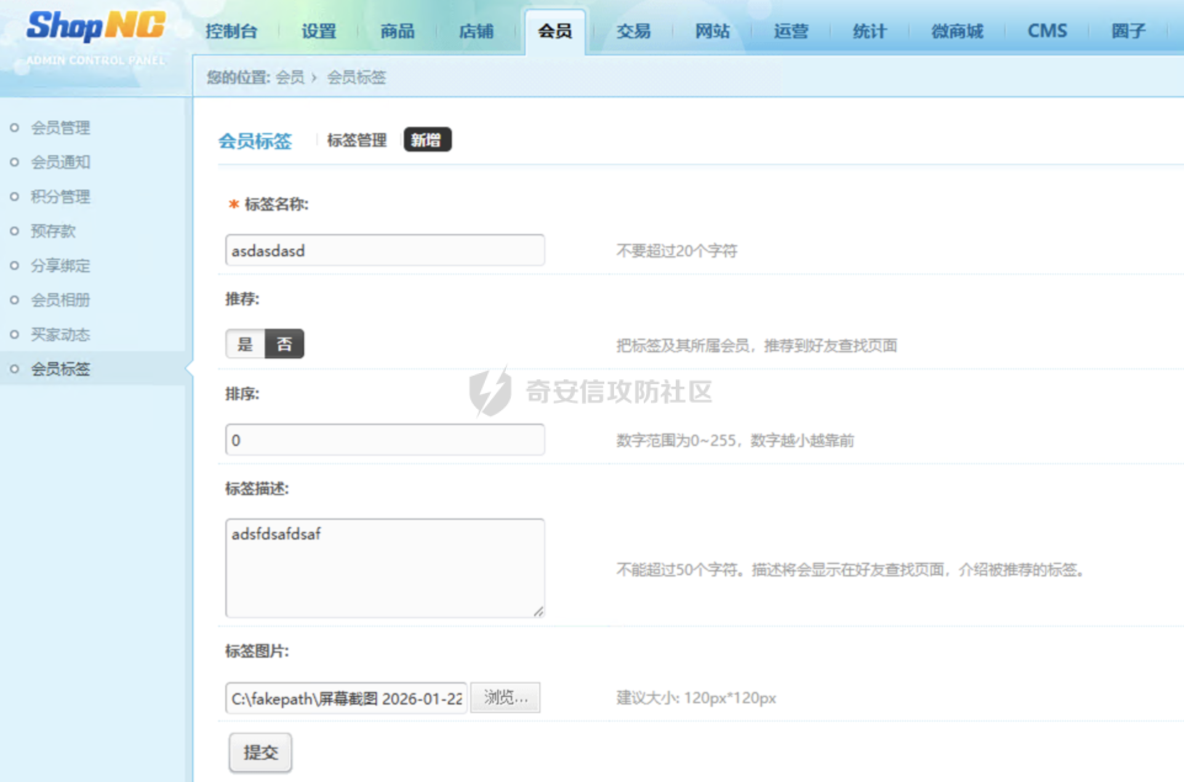Click the 排序 number input field

[x=385, y=440]
